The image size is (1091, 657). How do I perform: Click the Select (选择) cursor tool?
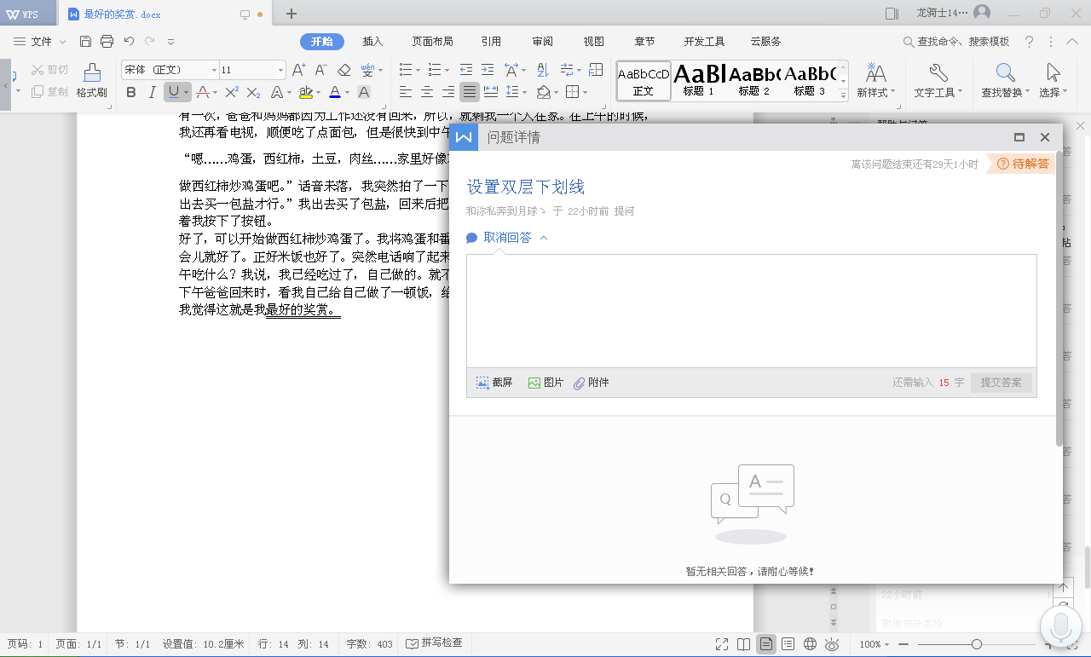[x=1053, y=81]
